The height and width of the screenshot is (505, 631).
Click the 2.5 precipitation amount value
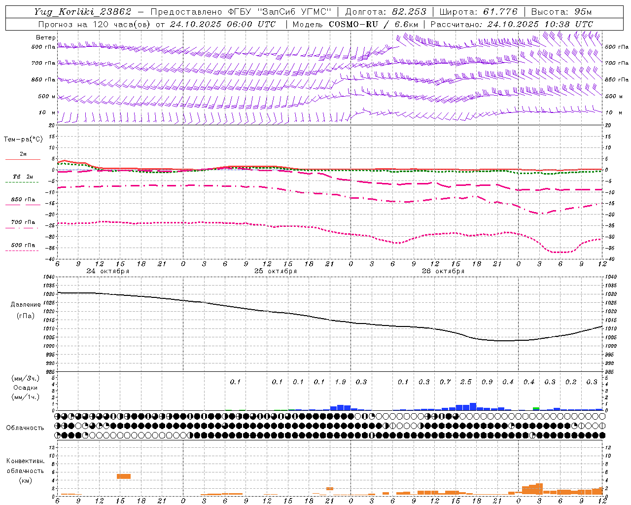[x=466, y=382]
